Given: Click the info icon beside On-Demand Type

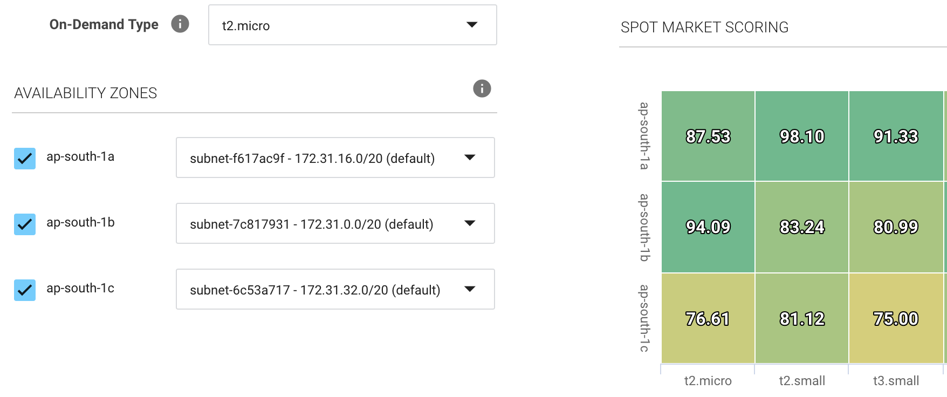Looking at the screenshot, I should click(x=181, y=24).
